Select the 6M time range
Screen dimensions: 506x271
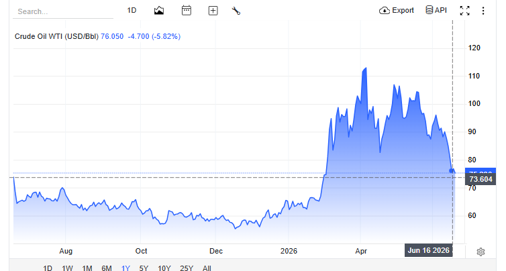[x=107, y=268]
